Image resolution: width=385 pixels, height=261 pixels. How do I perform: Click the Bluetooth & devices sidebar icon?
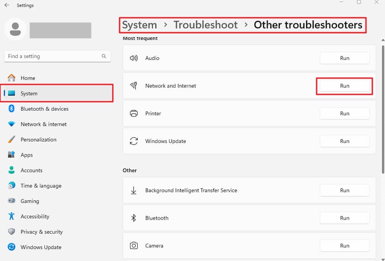[11, 108]
